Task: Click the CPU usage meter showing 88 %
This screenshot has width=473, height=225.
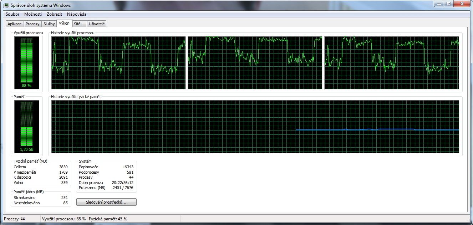Action: pyautogui.click(x=26, y=62)
